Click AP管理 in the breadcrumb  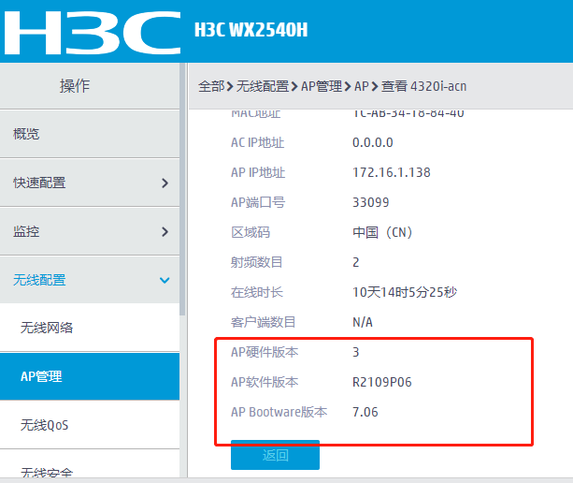tap(322, 86)
